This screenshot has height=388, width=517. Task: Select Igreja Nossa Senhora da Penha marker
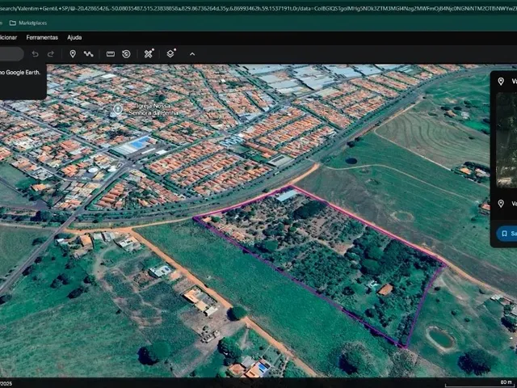[x=118, y=109]
